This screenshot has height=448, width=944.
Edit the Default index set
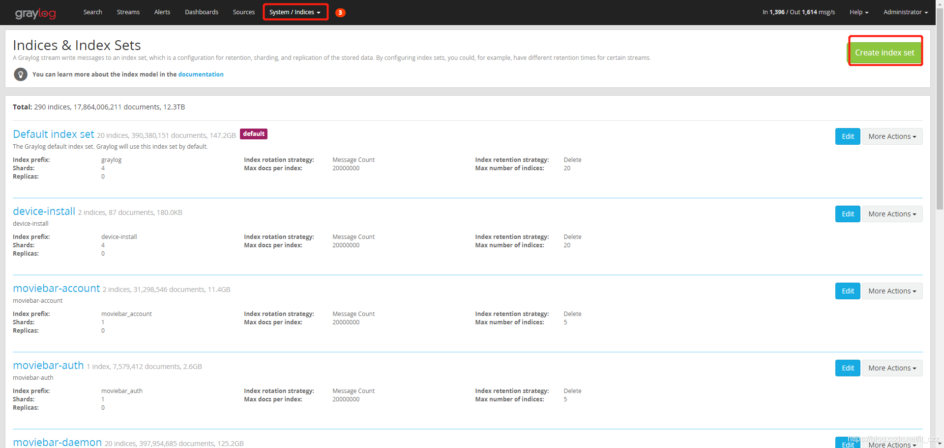[848, 136]
